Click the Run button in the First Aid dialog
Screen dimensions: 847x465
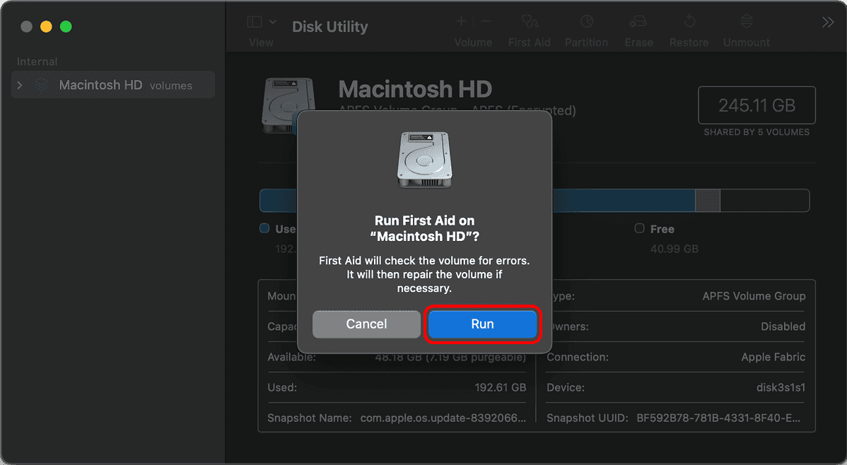[482, 324]
